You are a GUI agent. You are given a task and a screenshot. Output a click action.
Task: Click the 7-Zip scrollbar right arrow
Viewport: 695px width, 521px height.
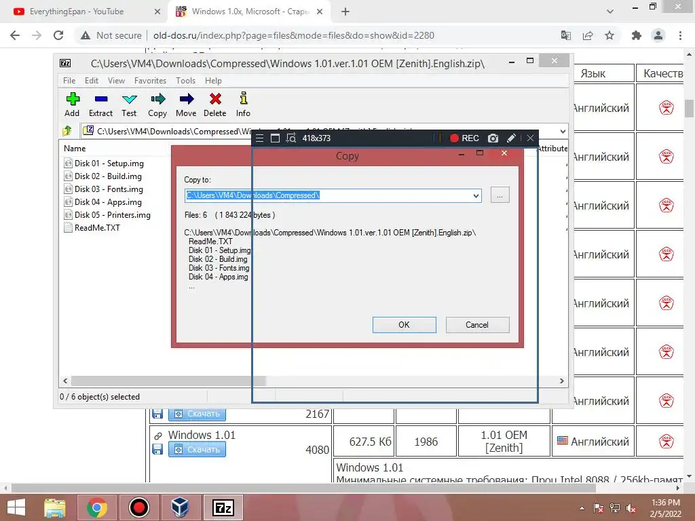pos(561,381)
